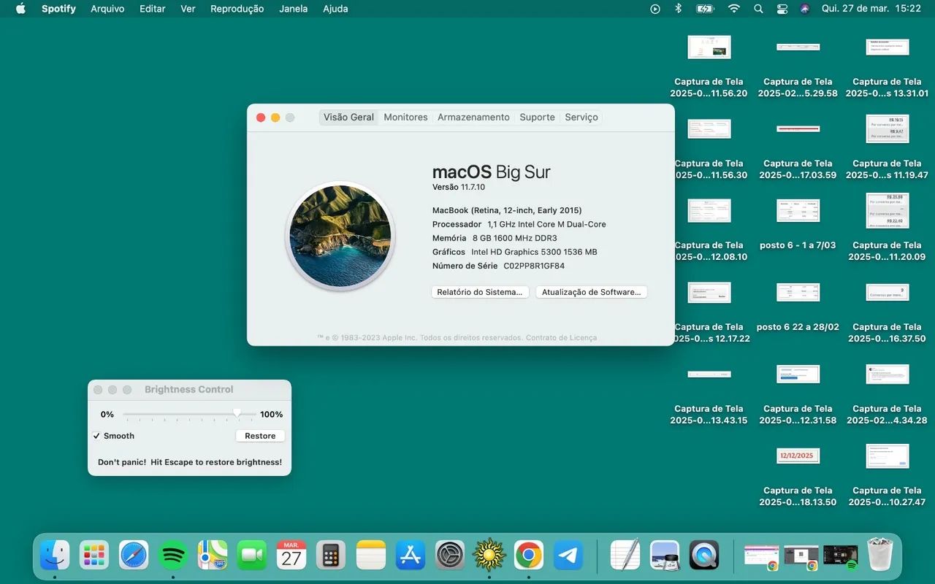The height and width of the screenshot is (584, 935).
Task: Launch Safari from the Dock
Action: [134, 556]
